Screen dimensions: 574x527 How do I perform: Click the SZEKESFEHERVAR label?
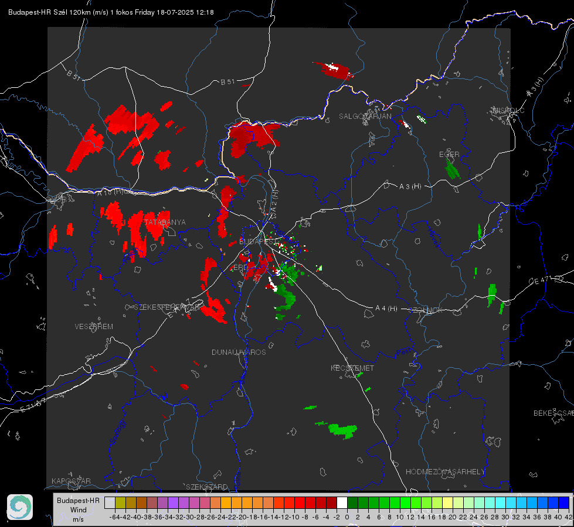click(x=168, y=307)
